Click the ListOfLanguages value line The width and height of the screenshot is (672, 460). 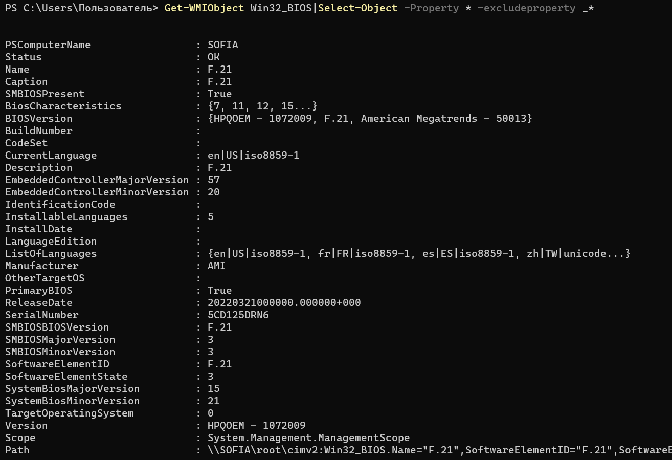(419, 254)
